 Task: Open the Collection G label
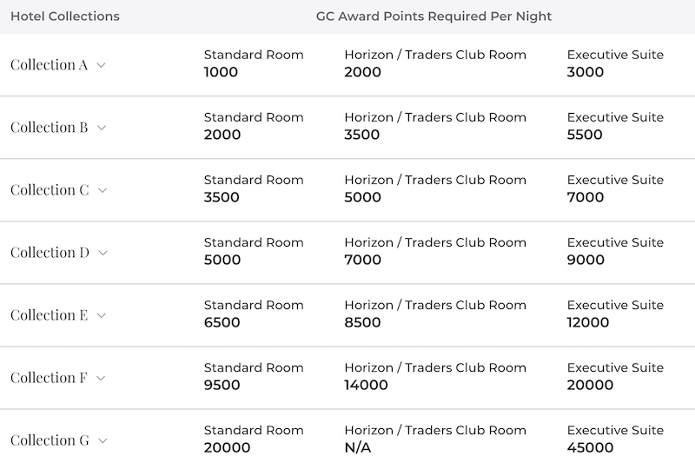[50, 440]
